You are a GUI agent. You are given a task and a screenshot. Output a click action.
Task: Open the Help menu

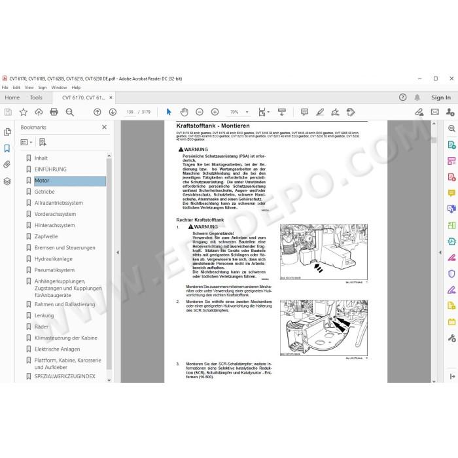tap(76, 87)
